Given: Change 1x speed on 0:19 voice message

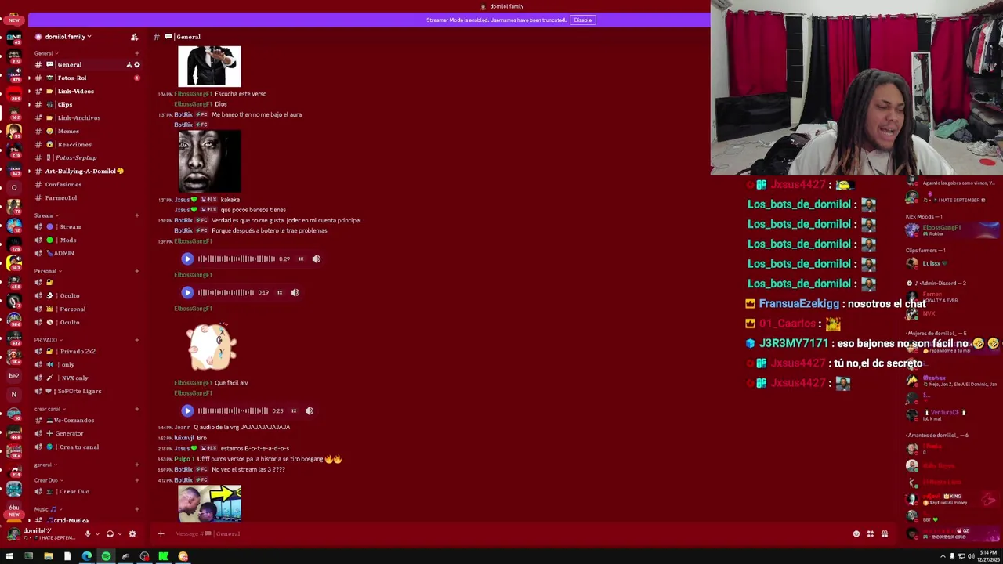Looking at the screenshot, I should coord(280,292).
